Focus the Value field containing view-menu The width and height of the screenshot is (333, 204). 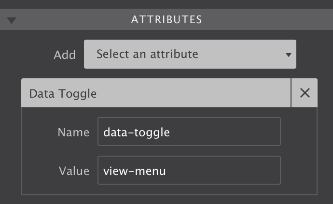pos(189,170)
